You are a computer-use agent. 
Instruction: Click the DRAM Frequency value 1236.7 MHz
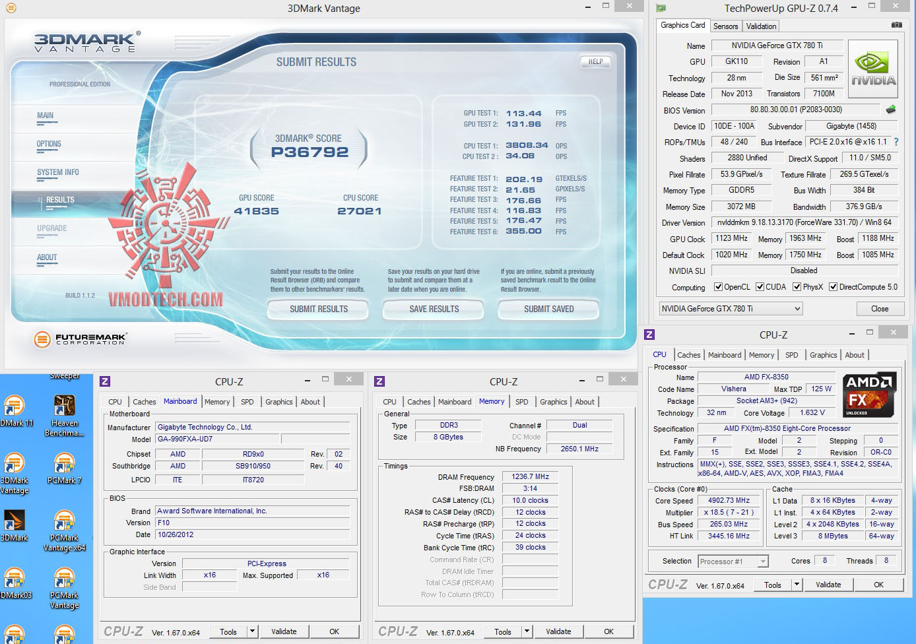click(530, 476)
